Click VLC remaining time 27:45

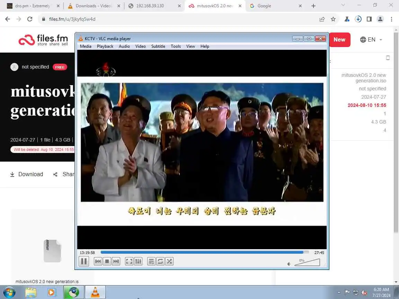pos(319,253)
